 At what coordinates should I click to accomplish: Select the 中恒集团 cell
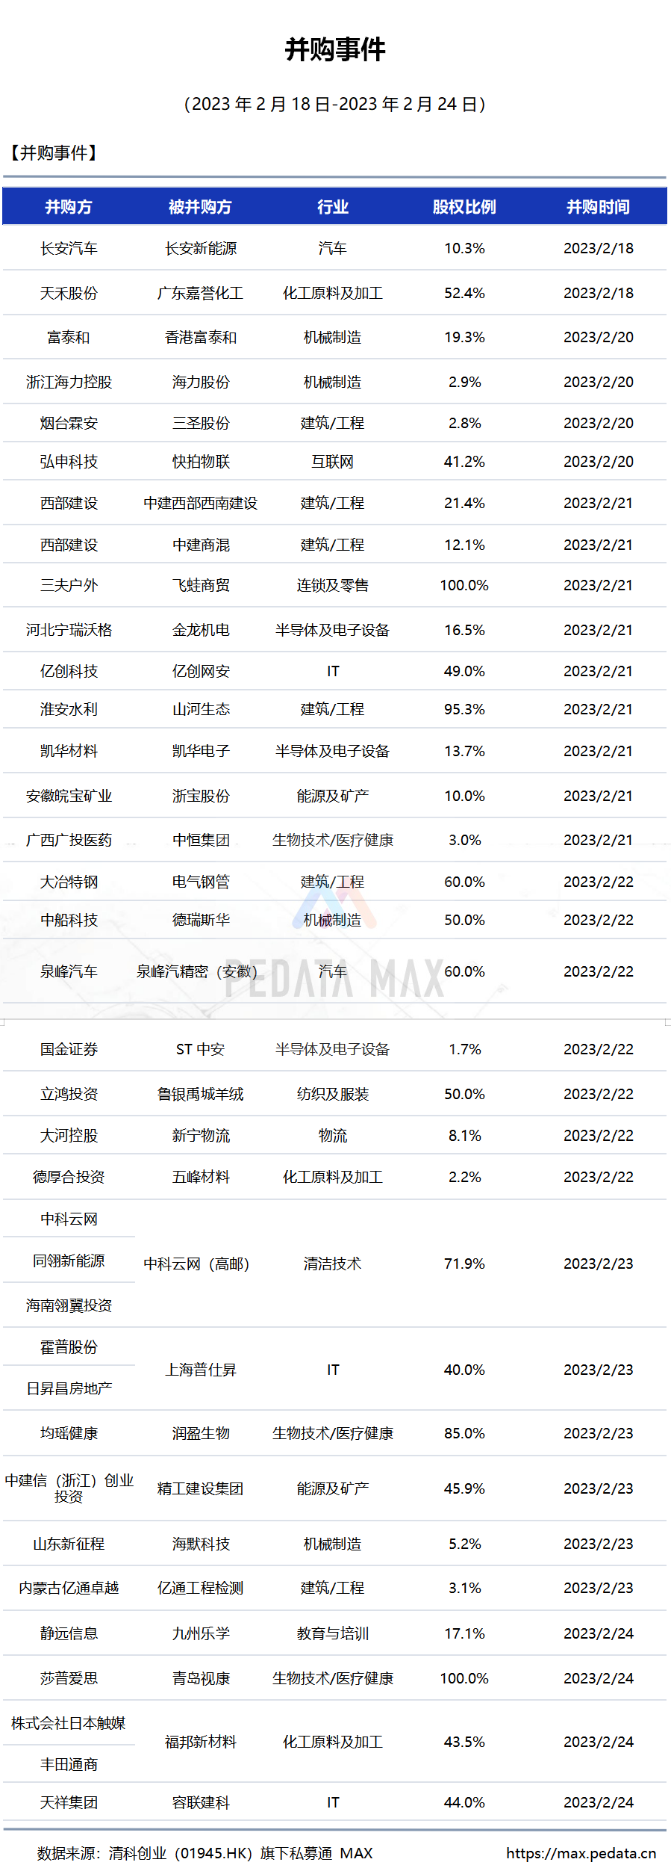(x=201, y=841)
